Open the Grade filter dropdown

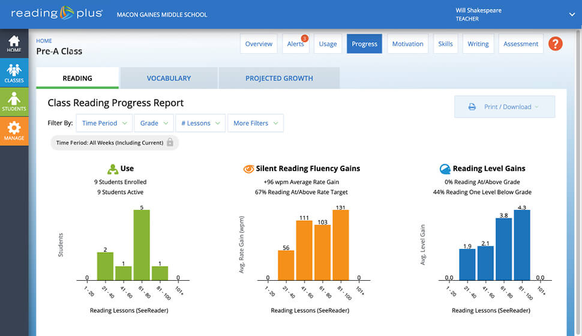click(154, 123)
